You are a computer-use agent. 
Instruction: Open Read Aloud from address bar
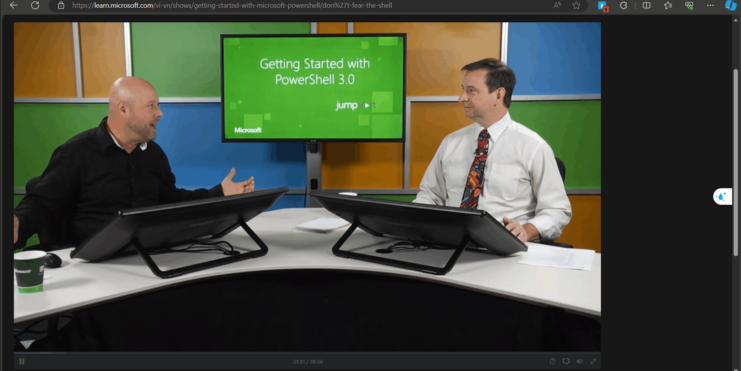tap(557, 5)
